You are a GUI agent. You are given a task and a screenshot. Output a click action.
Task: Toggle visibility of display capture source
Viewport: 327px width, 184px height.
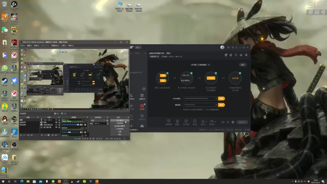point(56,127)
